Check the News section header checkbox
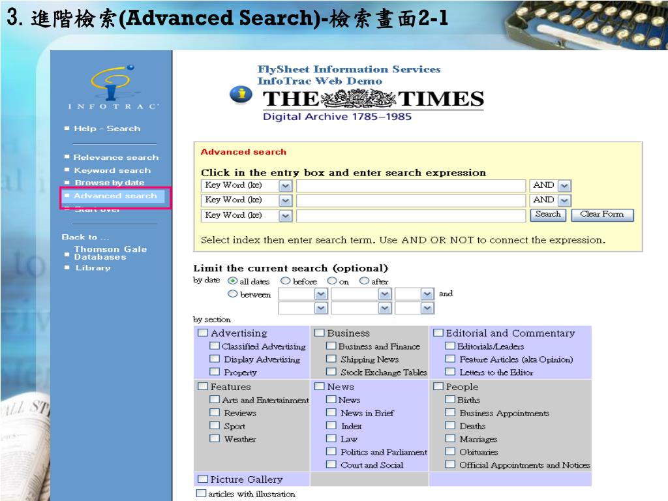 point(319,386)
